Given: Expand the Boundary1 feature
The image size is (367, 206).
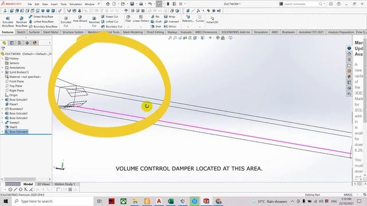Looking at the screenshot, I should point(2,109).
